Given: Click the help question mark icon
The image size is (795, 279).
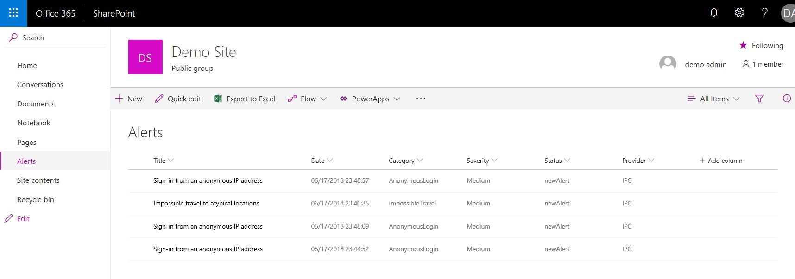Looking at the screenshot, I should point(765,13).
